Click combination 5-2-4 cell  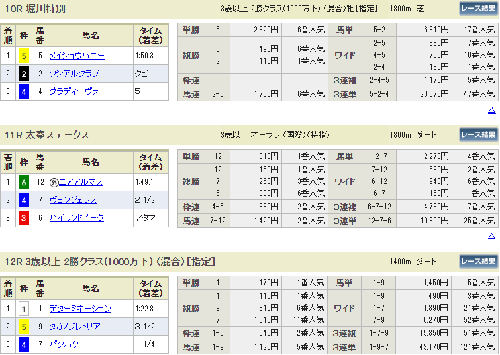point(379,94)
